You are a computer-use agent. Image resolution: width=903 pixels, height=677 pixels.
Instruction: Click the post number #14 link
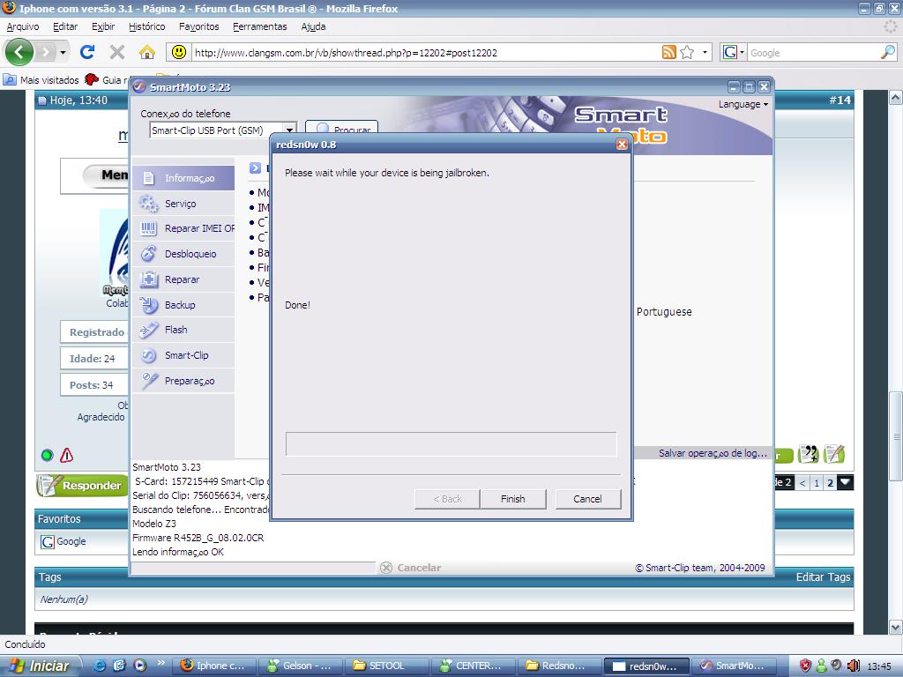pos(840,100)
